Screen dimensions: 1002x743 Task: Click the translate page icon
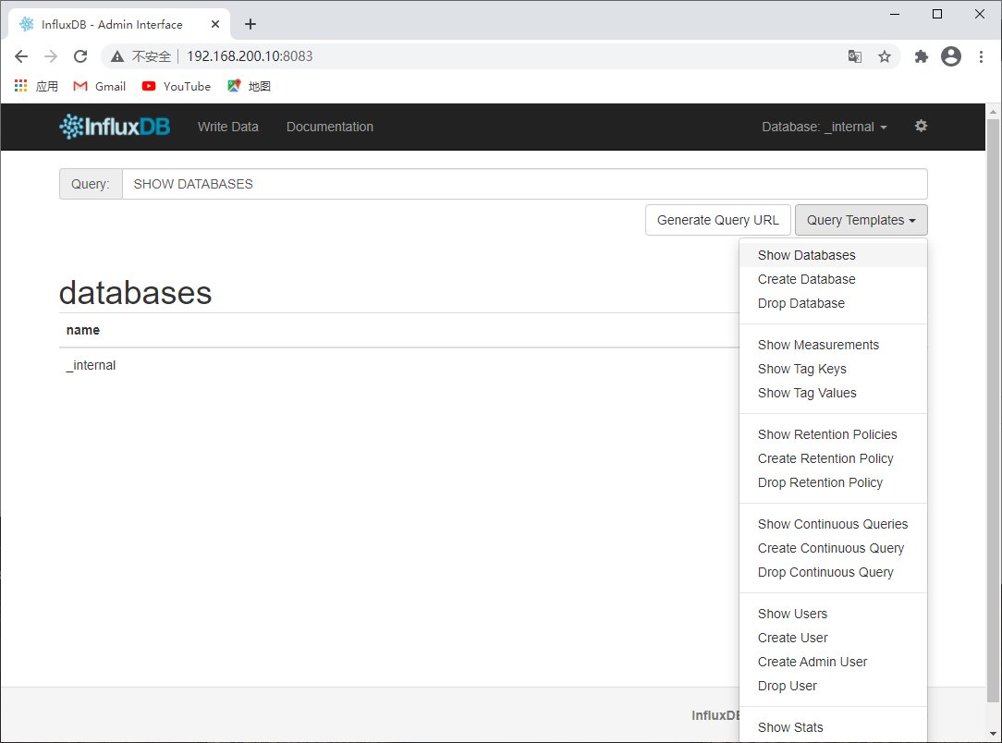click(855, 56)
